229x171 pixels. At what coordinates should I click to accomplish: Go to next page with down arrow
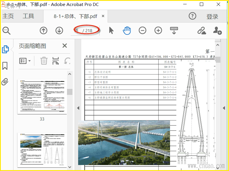coord(59,30)
